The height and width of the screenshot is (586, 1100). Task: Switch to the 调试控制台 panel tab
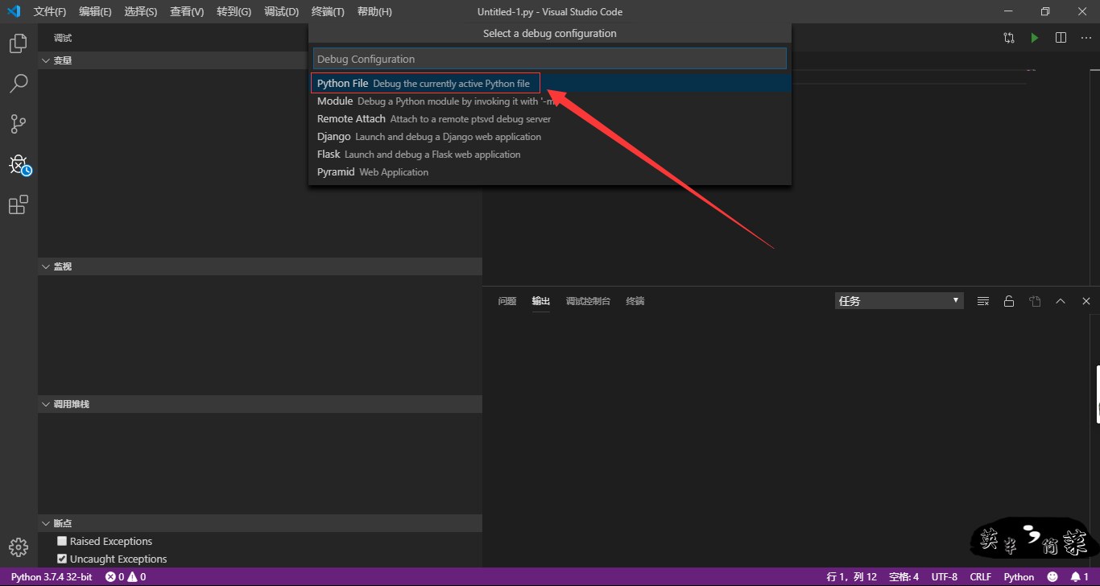point(588,301)
